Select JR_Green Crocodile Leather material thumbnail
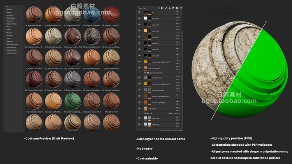Viewport: 292px width, 164px height. click(73, 101)
